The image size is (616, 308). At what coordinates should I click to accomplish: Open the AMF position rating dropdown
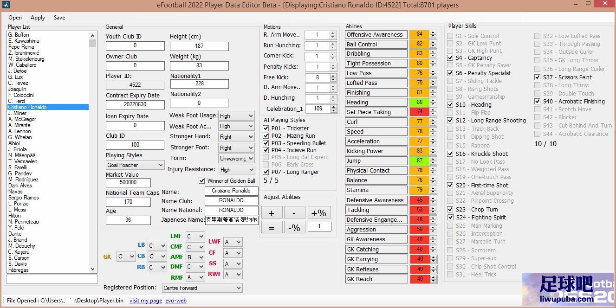click(x=195, y=257)
